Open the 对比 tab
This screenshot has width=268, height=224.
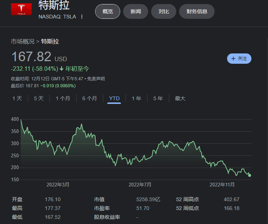pos(164,11)
